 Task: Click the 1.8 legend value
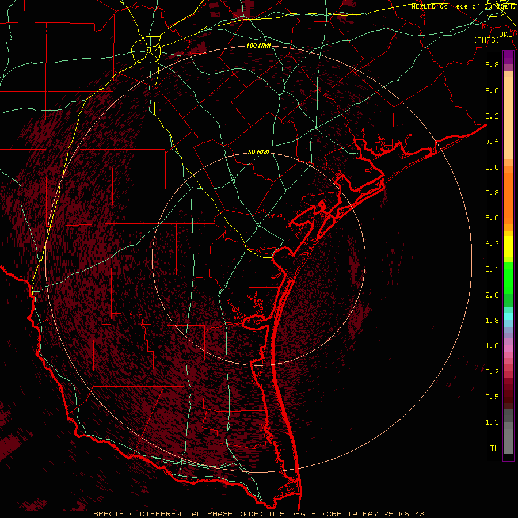(x=492, y=321)
